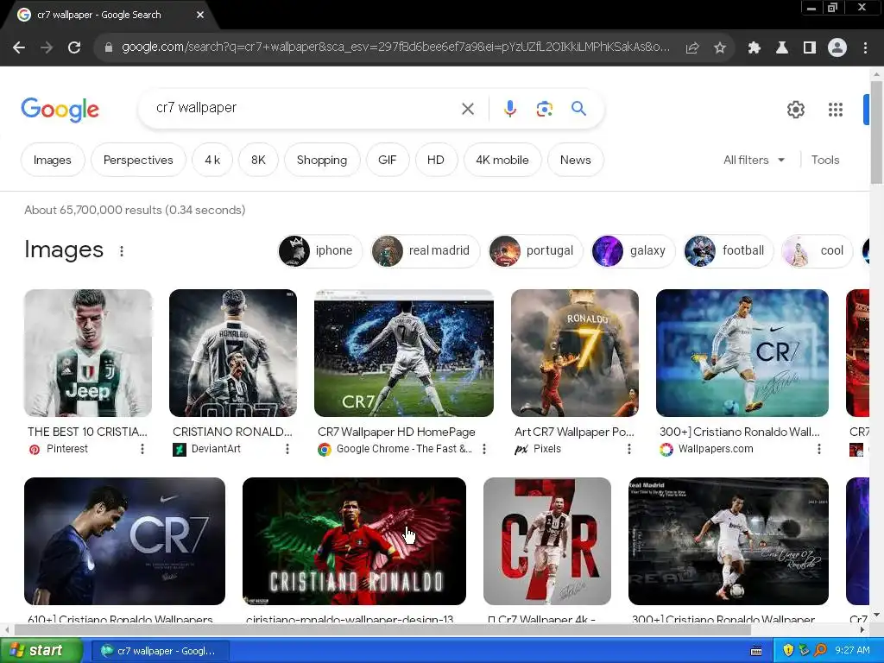
Task: Open THE BEST 10 CRISTIA... Pinterest link
Action: 87,432
